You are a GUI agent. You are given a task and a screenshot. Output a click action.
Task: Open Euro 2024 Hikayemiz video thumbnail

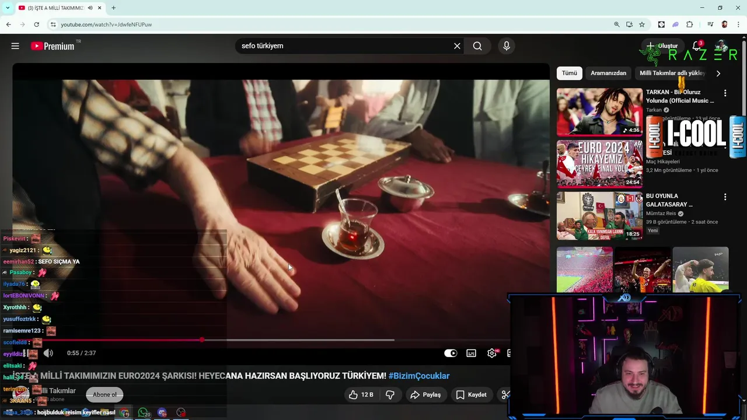click(x=599, y=163)
